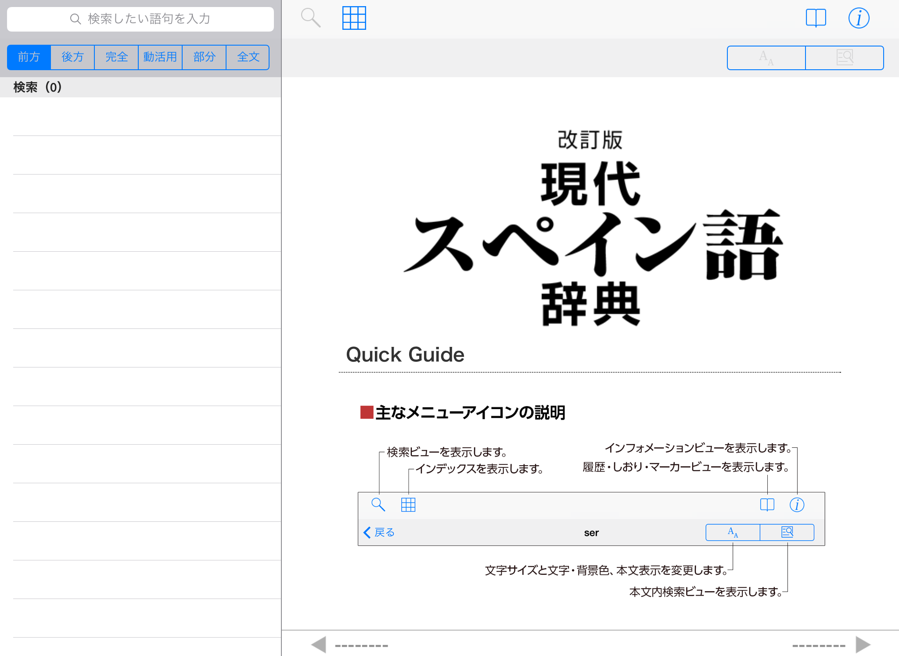The image size is (899, 656).
Task: Go to previous page arrow
Action: pos(319,645)
